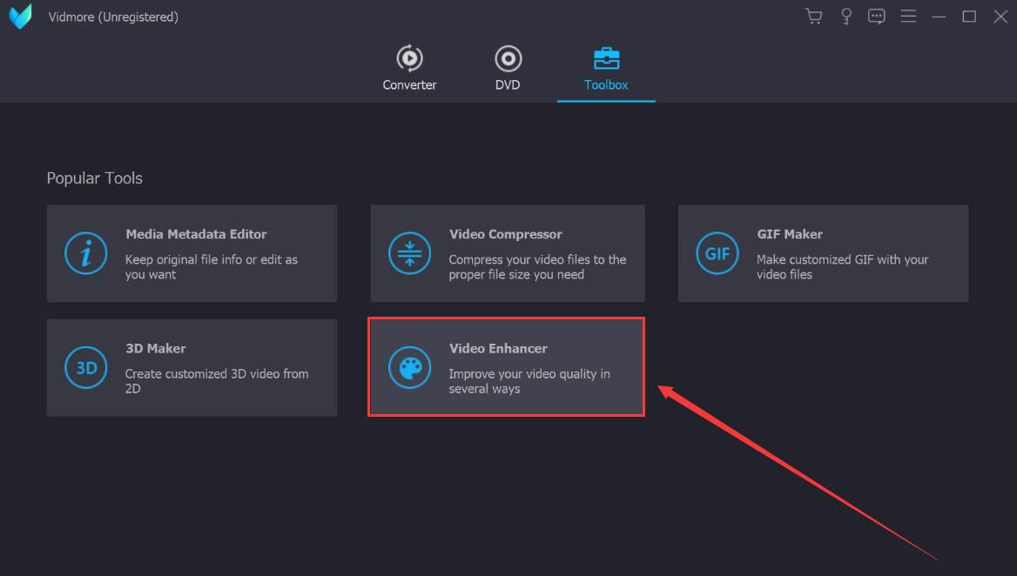1017x576 pixels.
Task: Launch the GIF Maker tool title
Action: point(790,234)
